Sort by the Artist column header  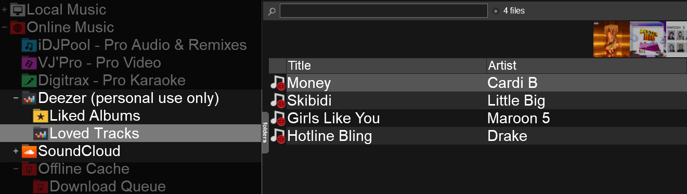pyautogui.click(x=586, y=66)
